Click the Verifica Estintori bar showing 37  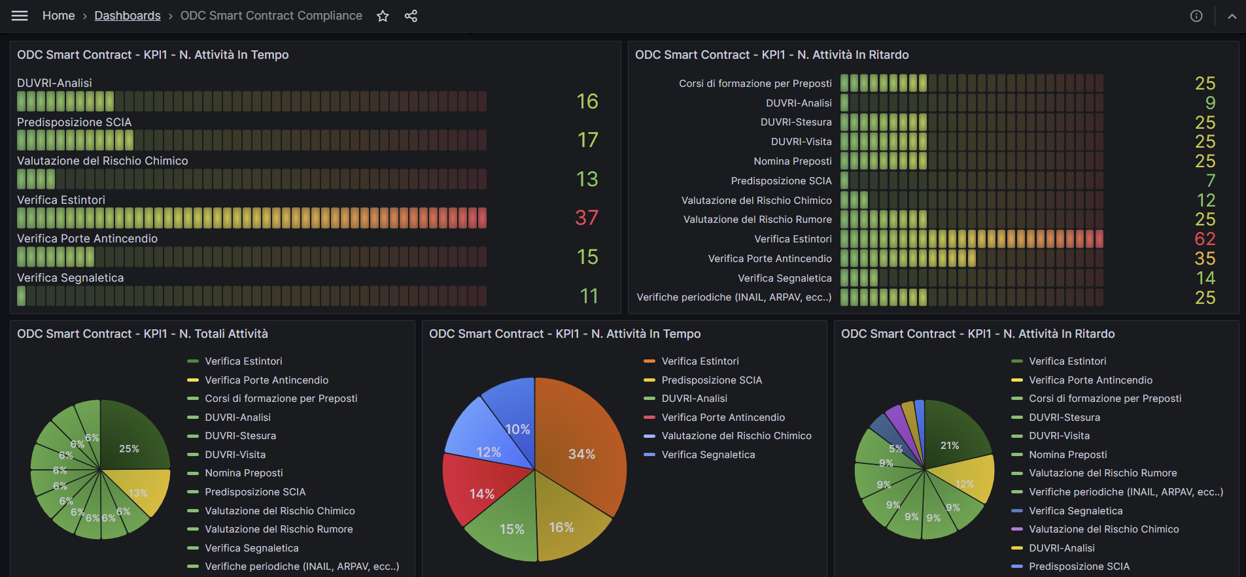[252, 218]
